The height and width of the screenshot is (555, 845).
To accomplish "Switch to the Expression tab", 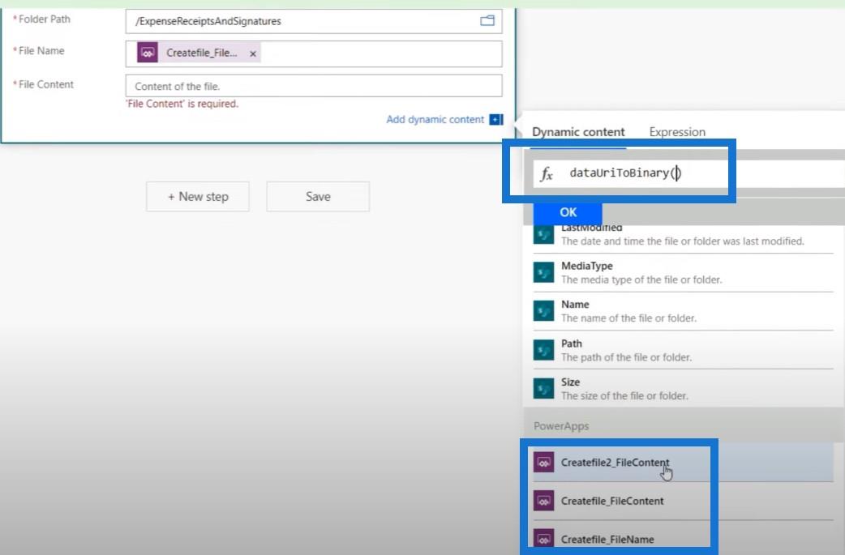I will (677, 132).
